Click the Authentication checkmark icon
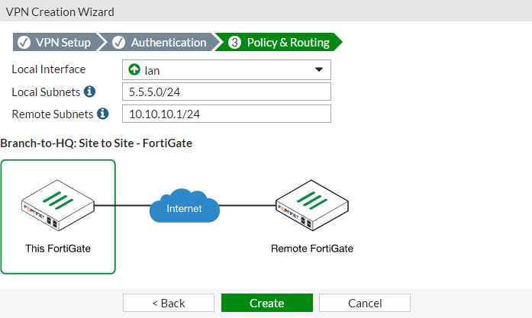This screenshot has height=318, width=532. 119,43
